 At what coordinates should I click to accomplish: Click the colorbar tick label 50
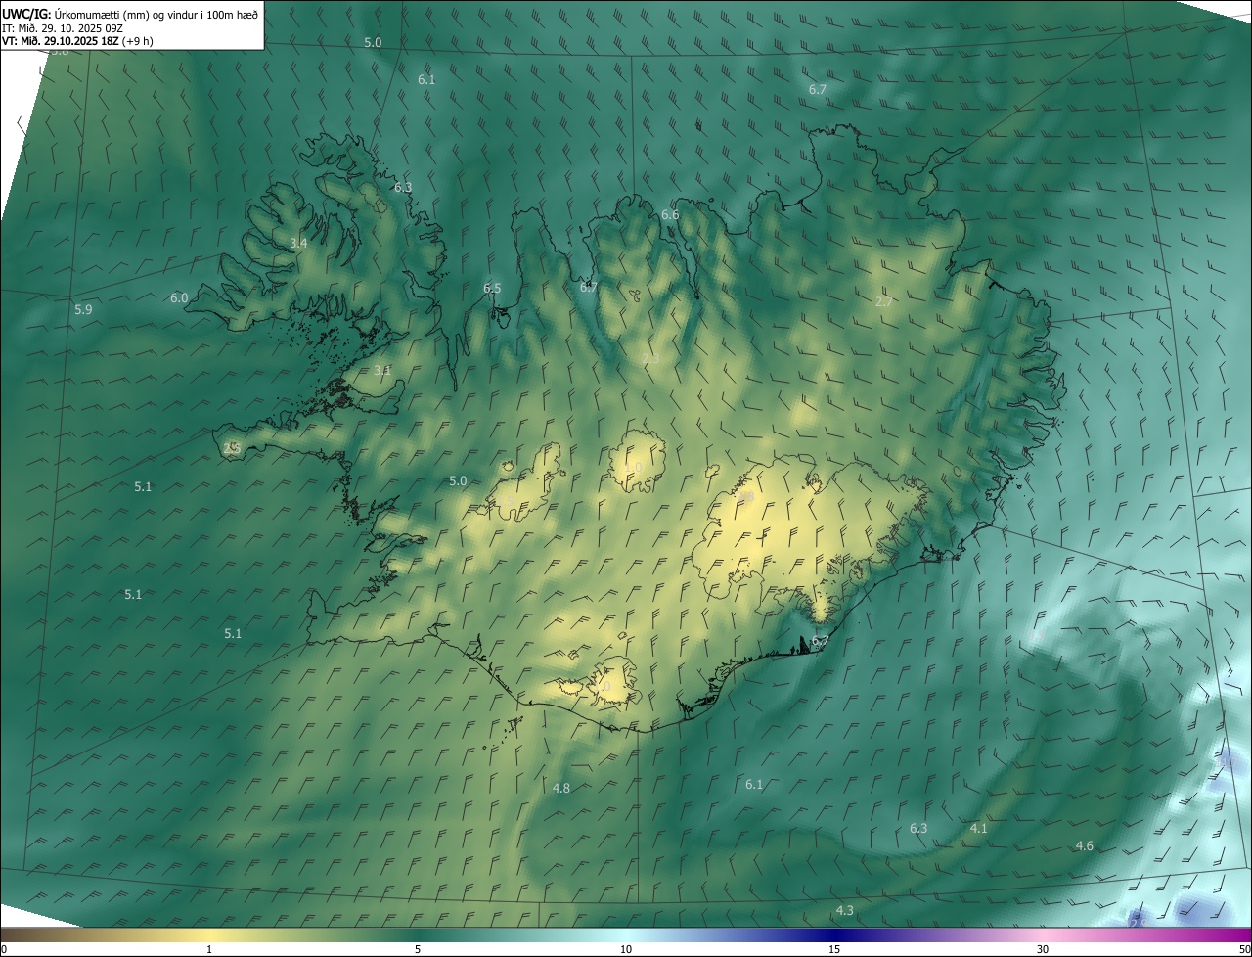[x=1243, y=949]
